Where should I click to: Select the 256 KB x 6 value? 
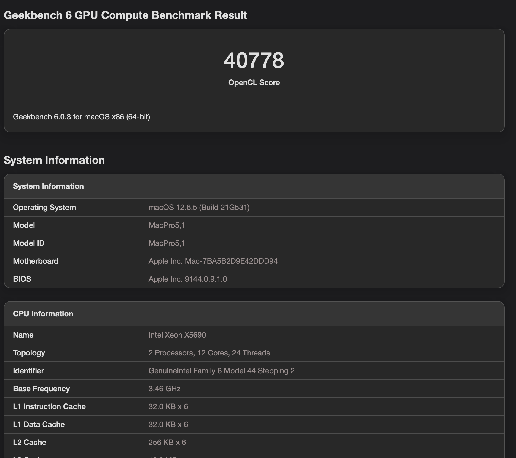click(167, 442)
